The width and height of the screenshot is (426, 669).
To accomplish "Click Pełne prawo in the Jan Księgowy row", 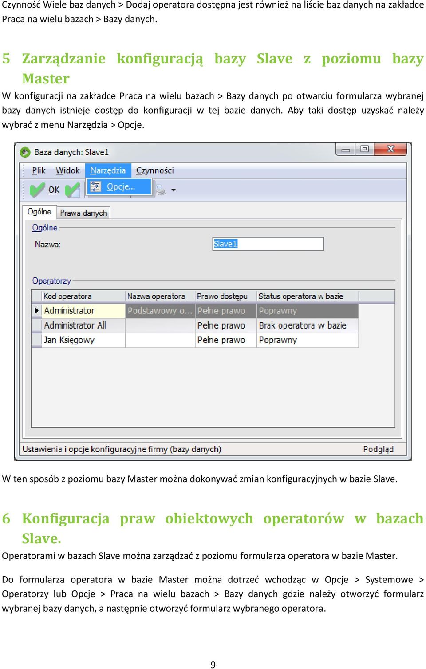I will point(226,340).
